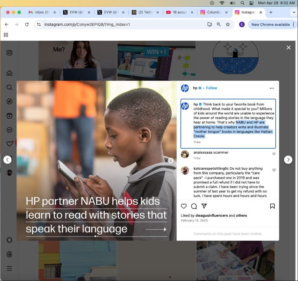The width and height of the screenshot is (298, 281).
Task: Switch to Inbox Gmail tab
Action: pos(41,12)
